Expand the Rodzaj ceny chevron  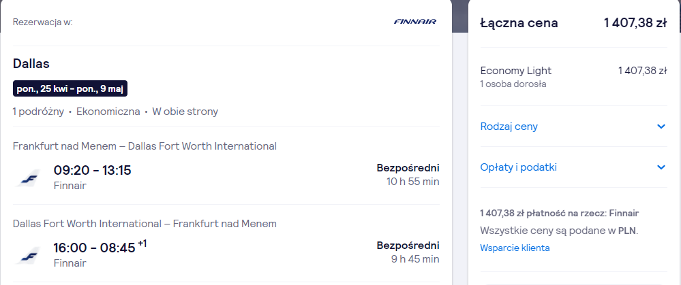click(661, 127)
